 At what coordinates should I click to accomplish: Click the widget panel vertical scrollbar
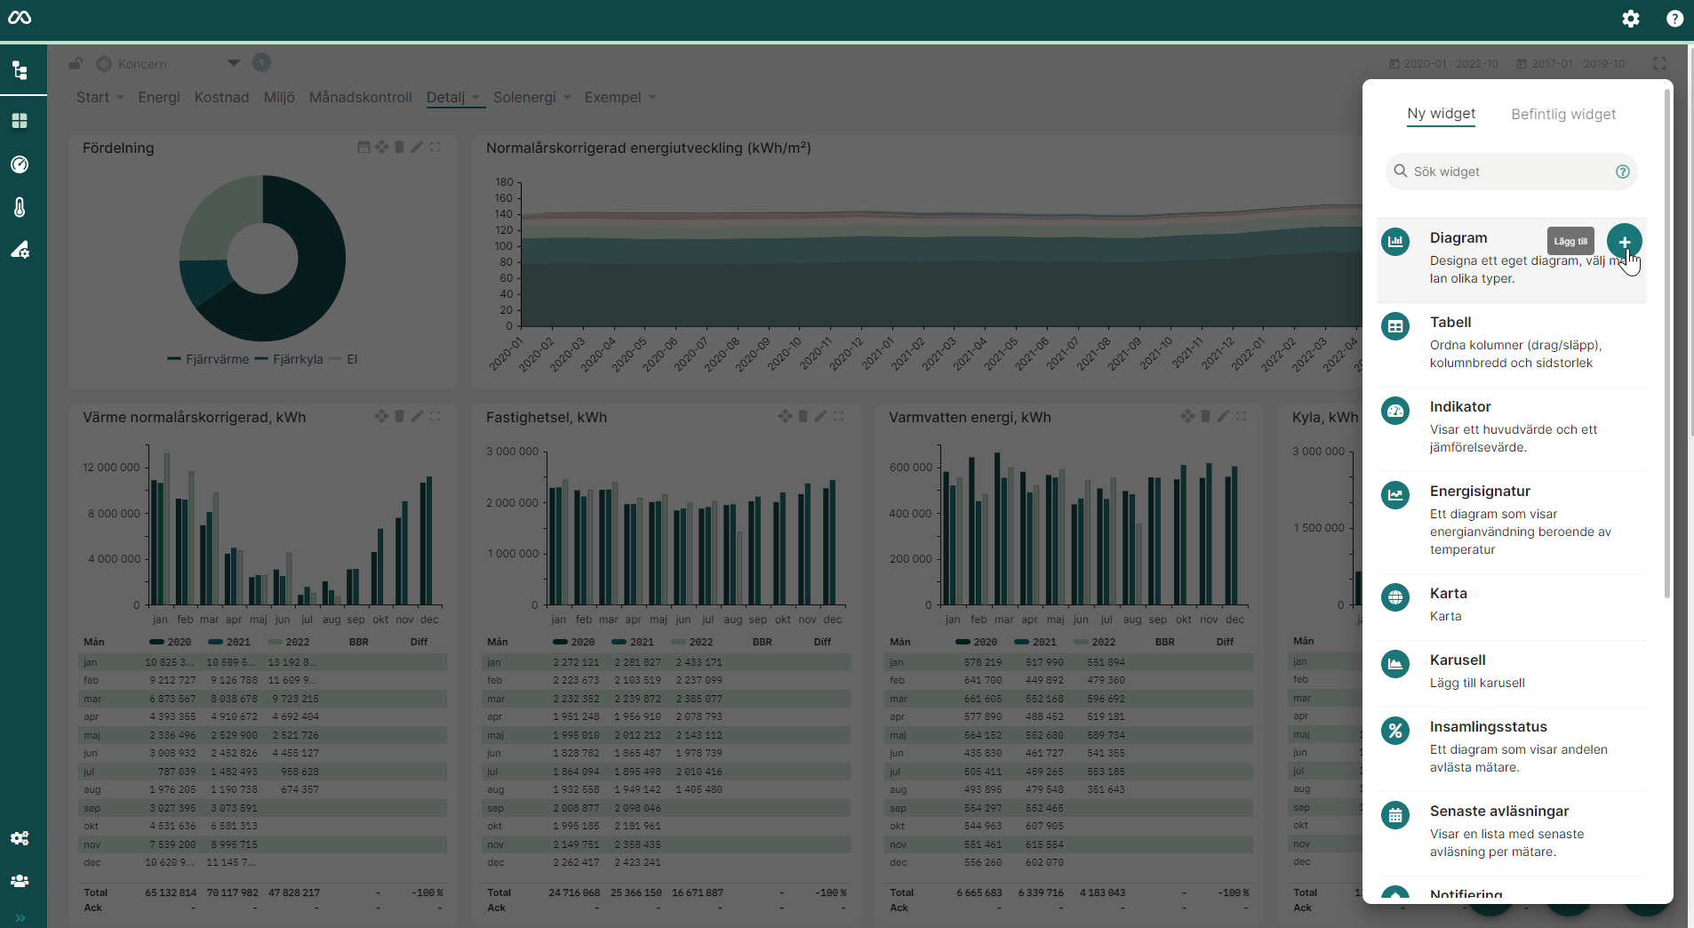tap(1666, 342)
